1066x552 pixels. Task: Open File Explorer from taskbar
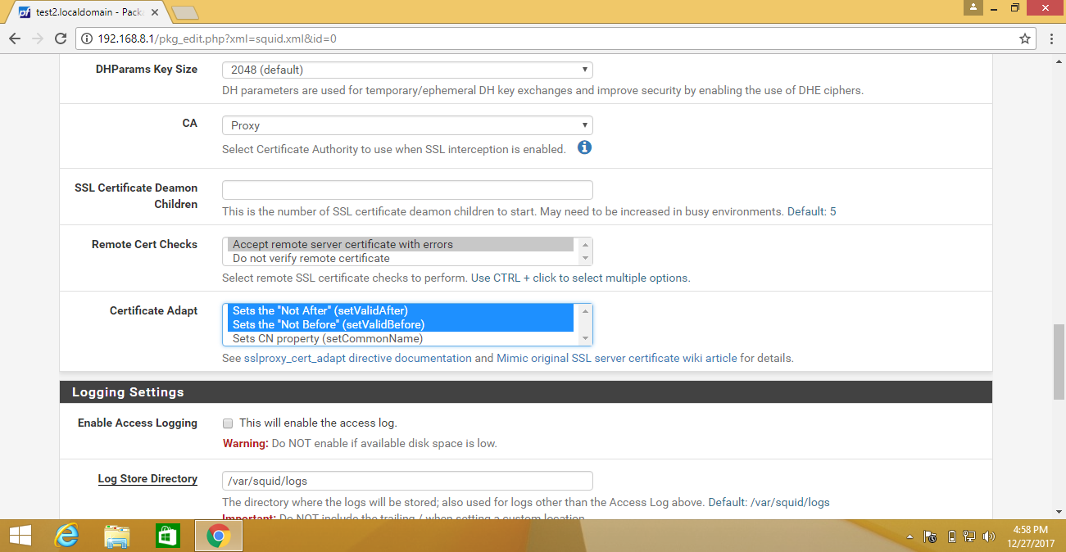click(x=117, y=536)
